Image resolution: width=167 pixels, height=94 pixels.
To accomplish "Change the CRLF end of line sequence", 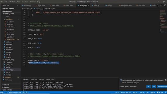I will pos(147,92).
